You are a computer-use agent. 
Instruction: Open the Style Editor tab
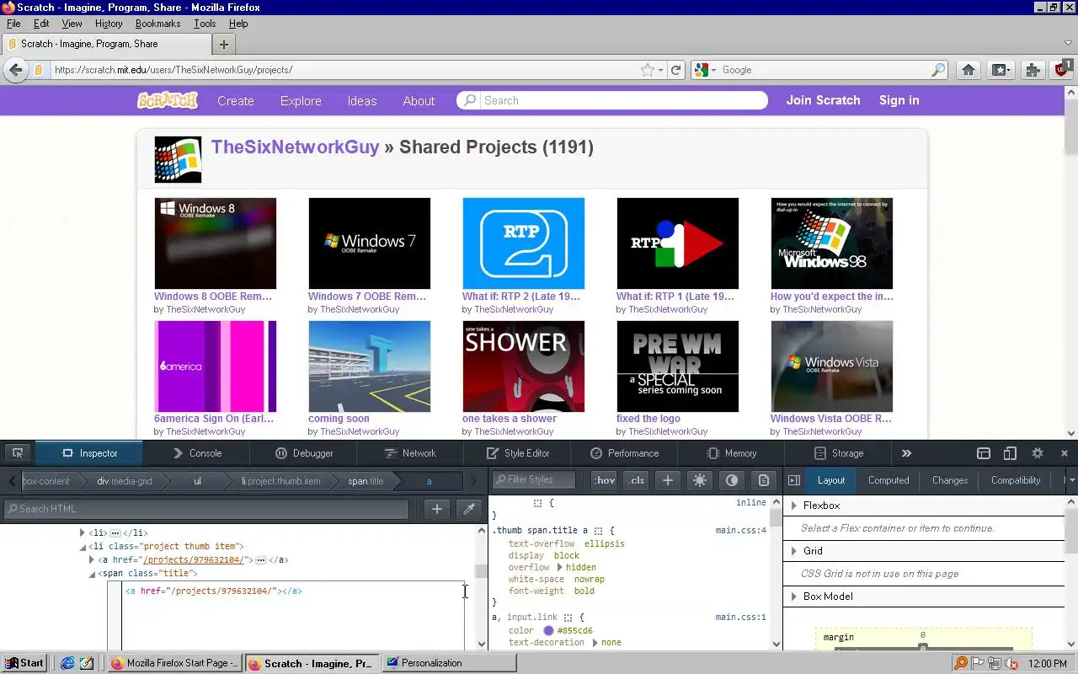coord(517,453)
